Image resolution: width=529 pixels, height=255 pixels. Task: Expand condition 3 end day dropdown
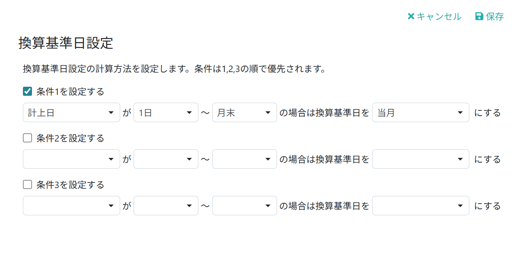pos(245,206)
